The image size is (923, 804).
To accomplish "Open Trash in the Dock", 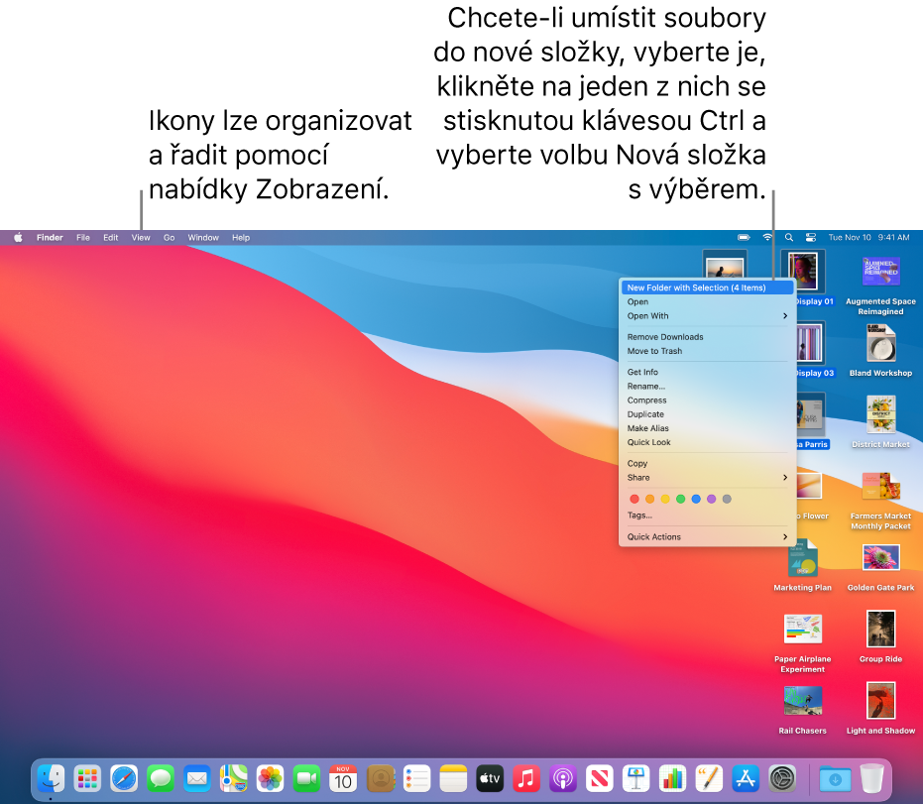I will (871, 778).
